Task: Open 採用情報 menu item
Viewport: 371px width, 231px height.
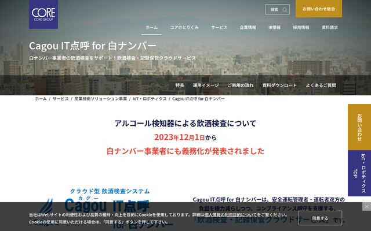Action: pos(301,27)
